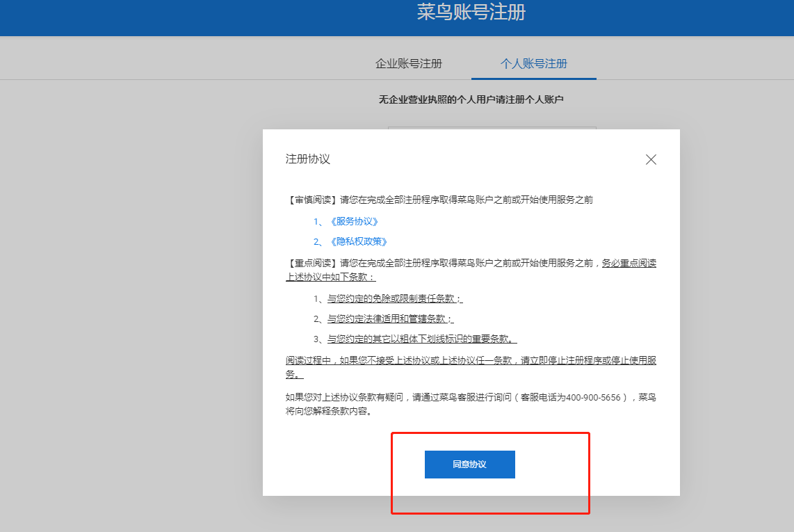Click the underlined paragraph starting 阅读过程中
794x532 pixels.
(x=471, y=367)
